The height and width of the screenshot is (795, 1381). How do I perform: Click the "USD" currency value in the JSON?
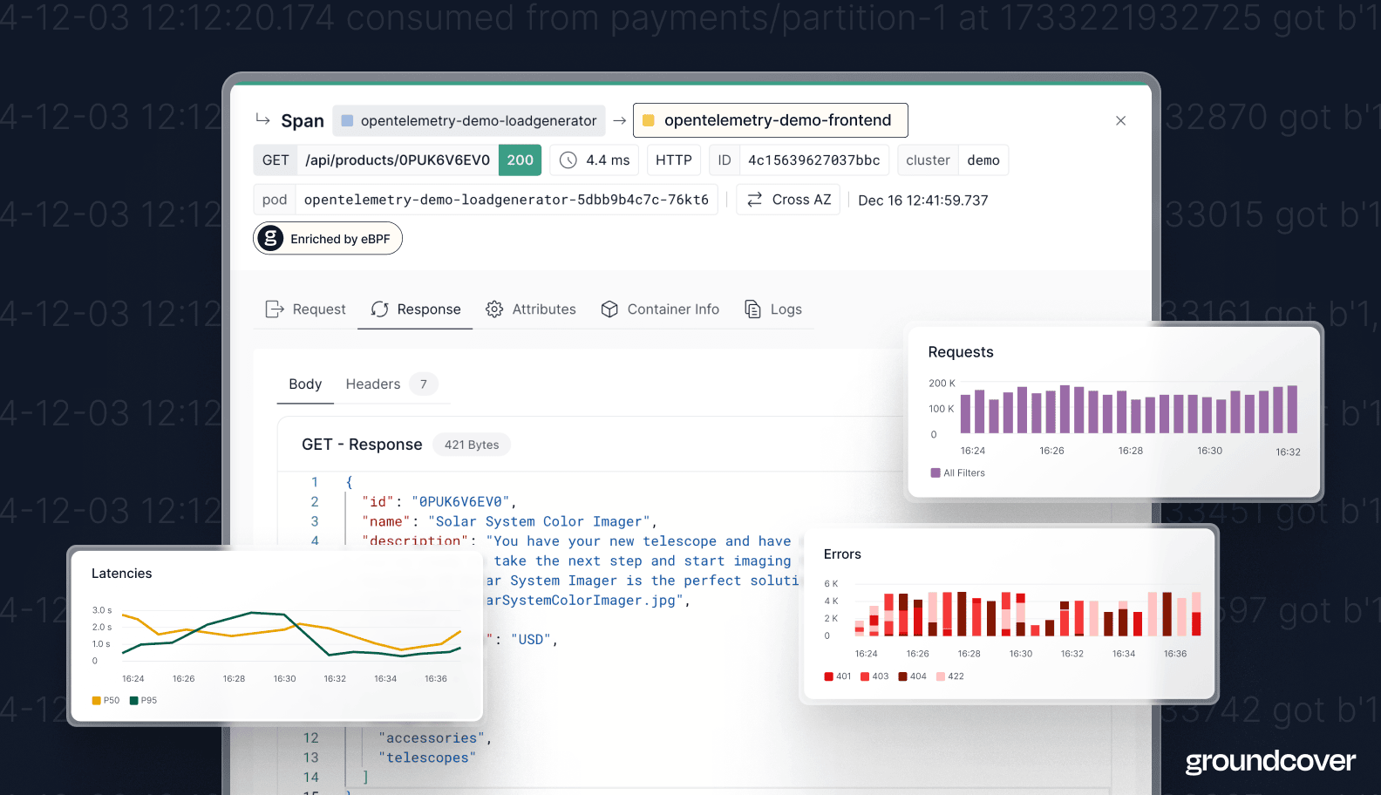pos(530,639)
